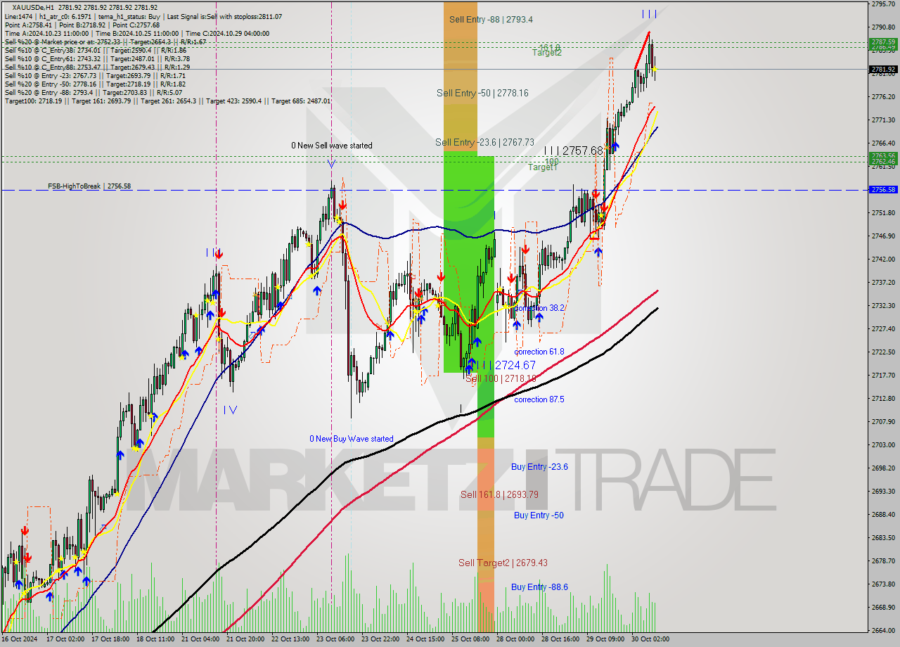Click the '16 Oct 2024' time axis label
Screen dimensions: 900x647
coord(20,639)
